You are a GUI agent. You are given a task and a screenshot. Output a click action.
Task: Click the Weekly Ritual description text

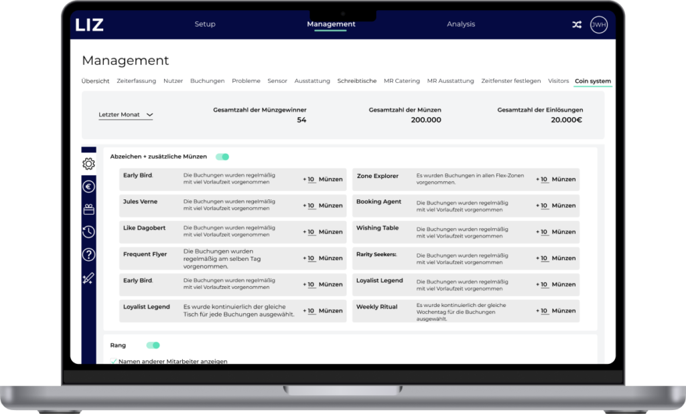461,312
